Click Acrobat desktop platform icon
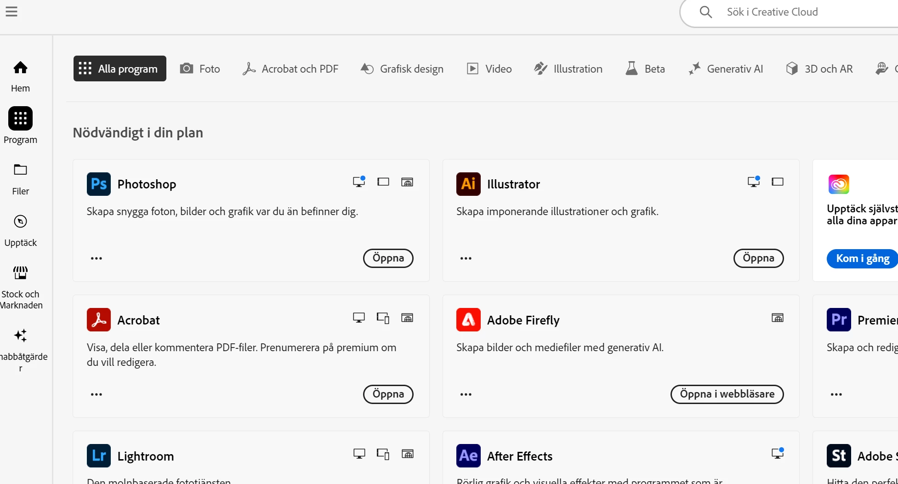 pyautogui.click(x=359, y=318)
